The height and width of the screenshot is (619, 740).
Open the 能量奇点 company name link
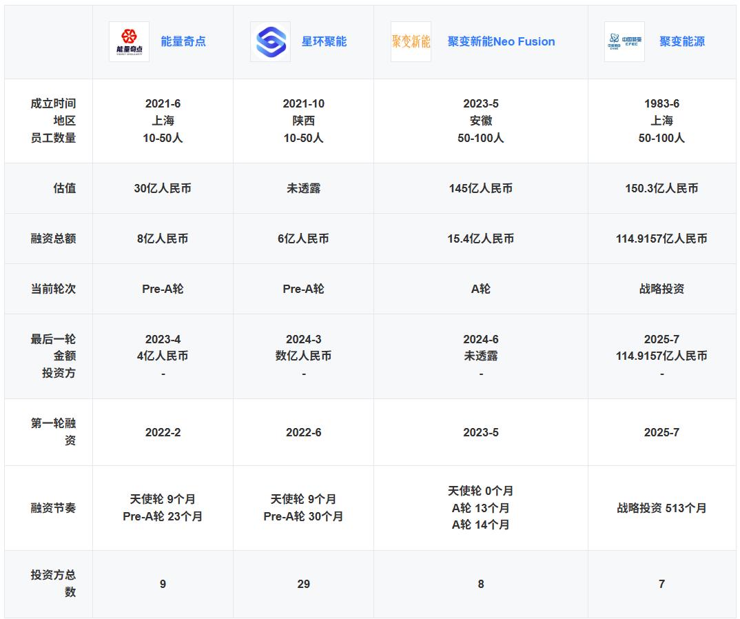[x=183, y=41]
